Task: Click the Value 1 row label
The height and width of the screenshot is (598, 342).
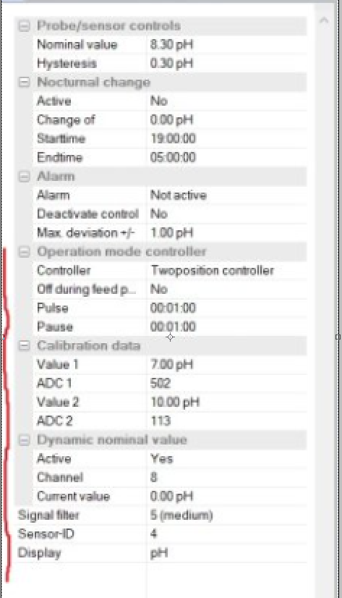Action: [58, 365]
